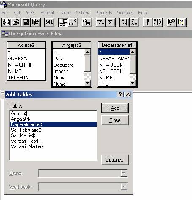Click the Add button in Add Tables
192x200 pixels.
pyautogui.click(x=115, y=108)
